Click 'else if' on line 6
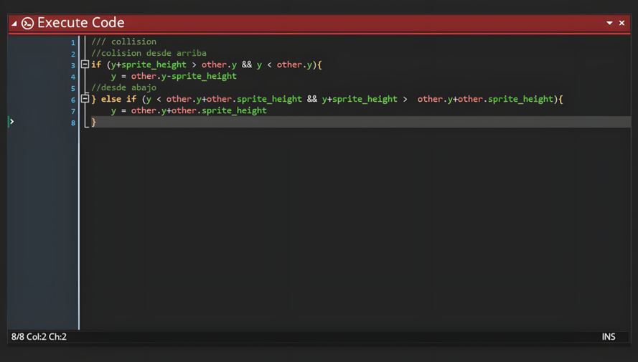Viewport: 638px width, 362px height. (119, 99)
